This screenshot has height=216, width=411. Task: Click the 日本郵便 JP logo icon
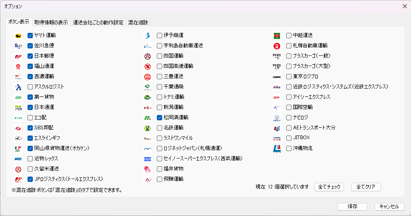18,56
